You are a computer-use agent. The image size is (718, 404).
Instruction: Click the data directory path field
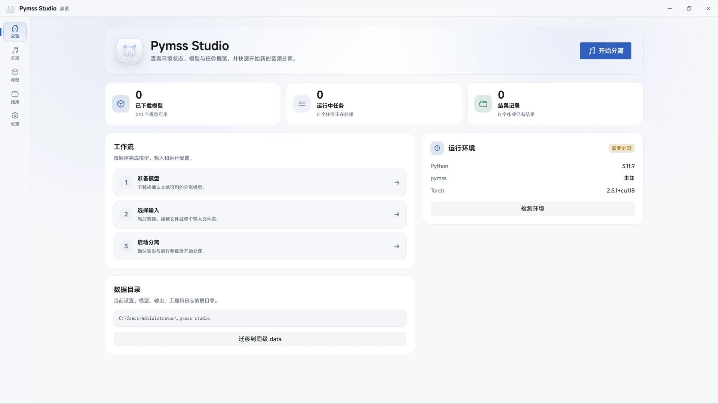pyautogui.click(x=260, y=318)
